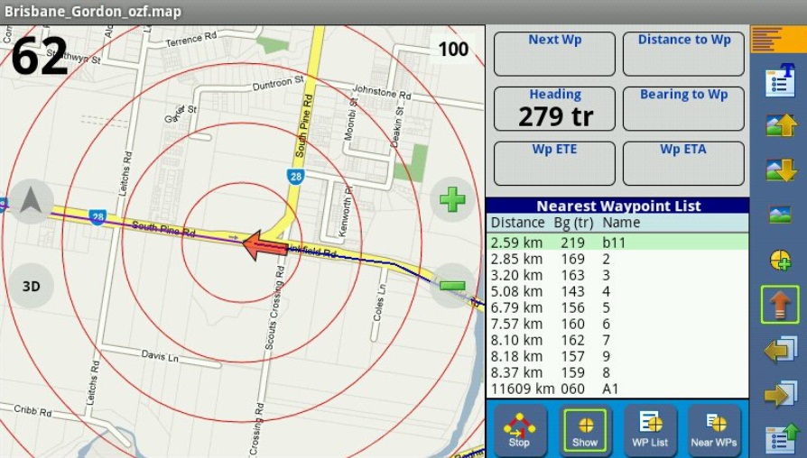This screenshot has width=807, height=458.
Task: Tap the Distance to Wp data field
Action: pos(684,54)
